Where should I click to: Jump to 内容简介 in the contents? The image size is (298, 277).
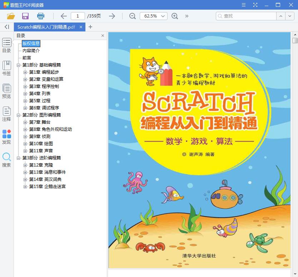click(31, 50)
